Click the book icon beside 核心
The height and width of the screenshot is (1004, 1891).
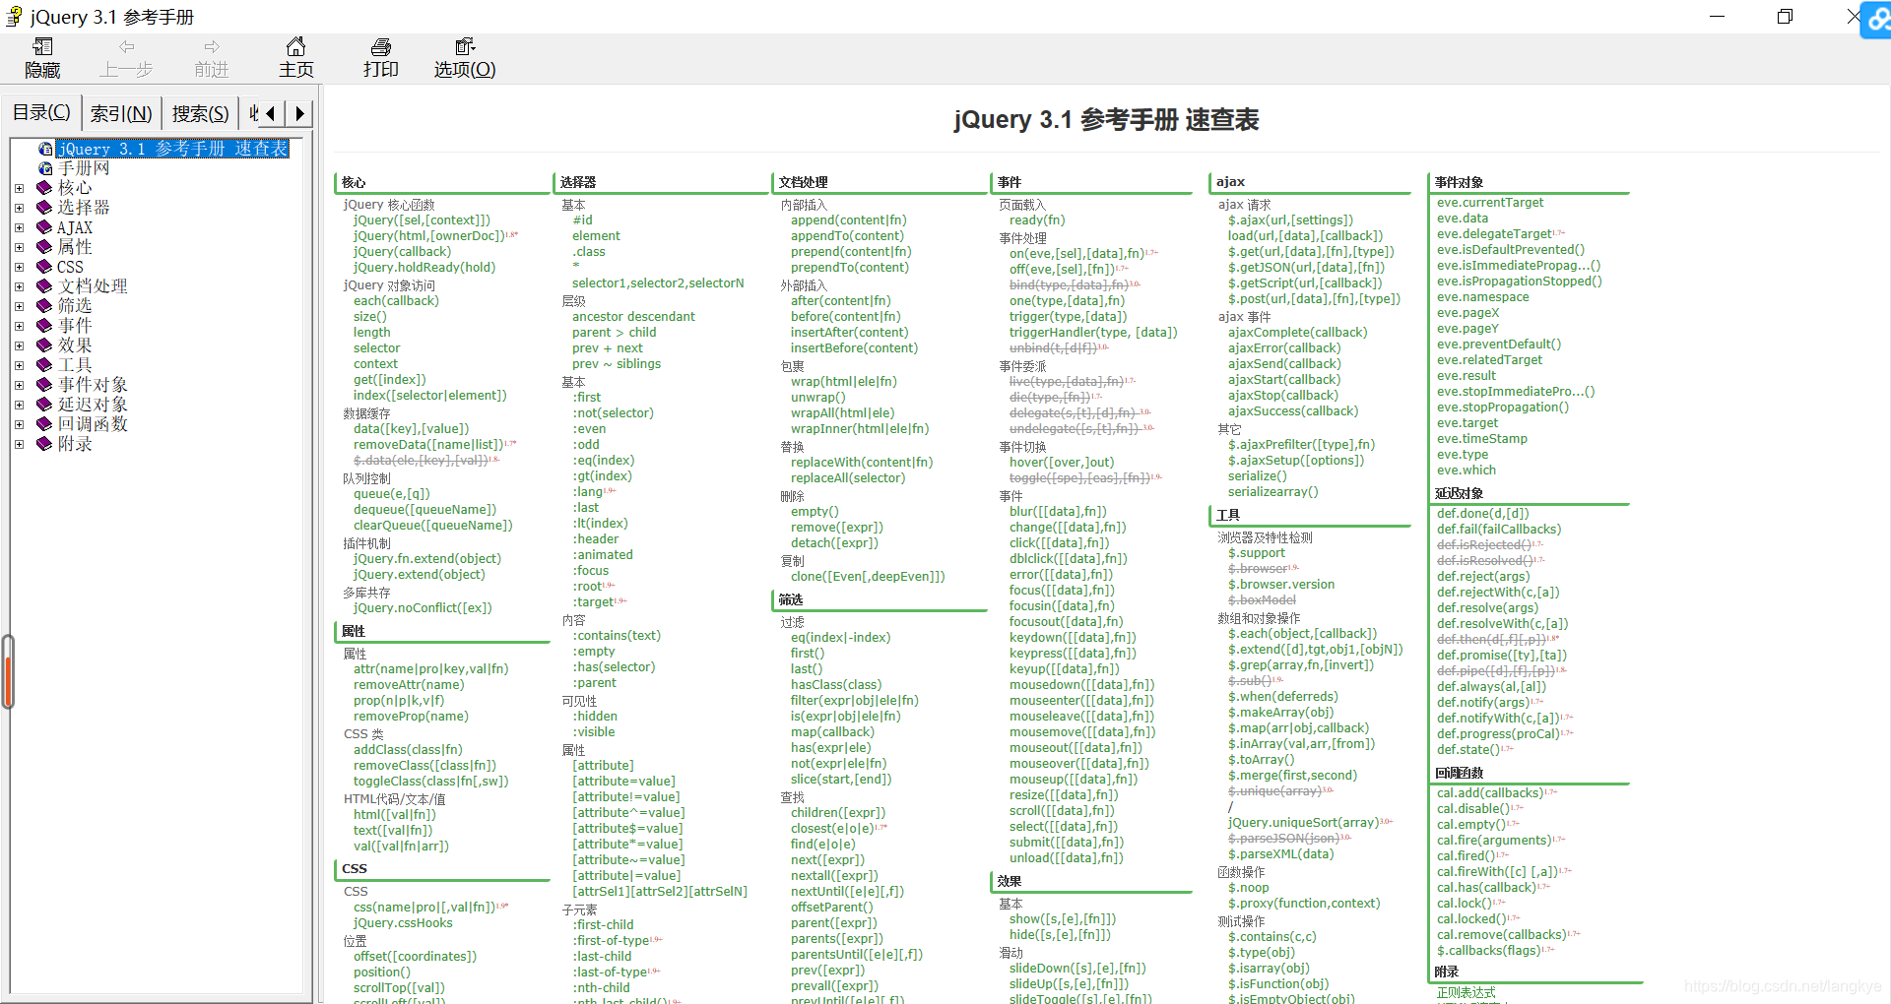pos(43,187)
